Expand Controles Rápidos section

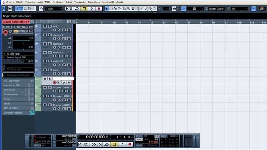(x=18, y=113)
